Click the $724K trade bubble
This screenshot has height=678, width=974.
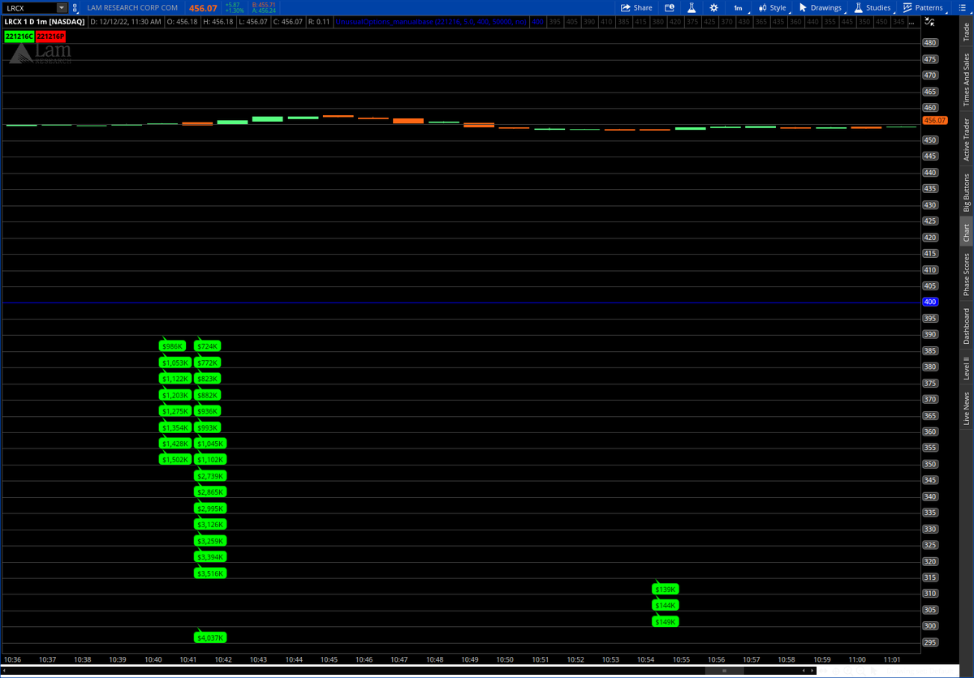coord(208,346)
